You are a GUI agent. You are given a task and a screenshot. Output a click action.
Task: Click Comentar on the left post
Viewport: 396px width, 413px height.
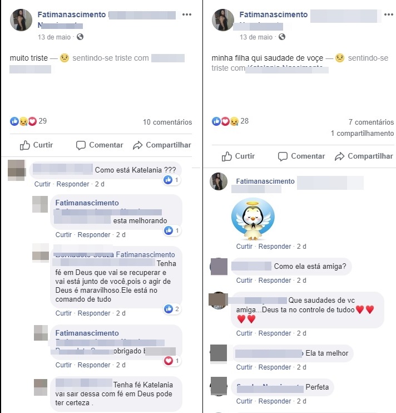(100, 145)
